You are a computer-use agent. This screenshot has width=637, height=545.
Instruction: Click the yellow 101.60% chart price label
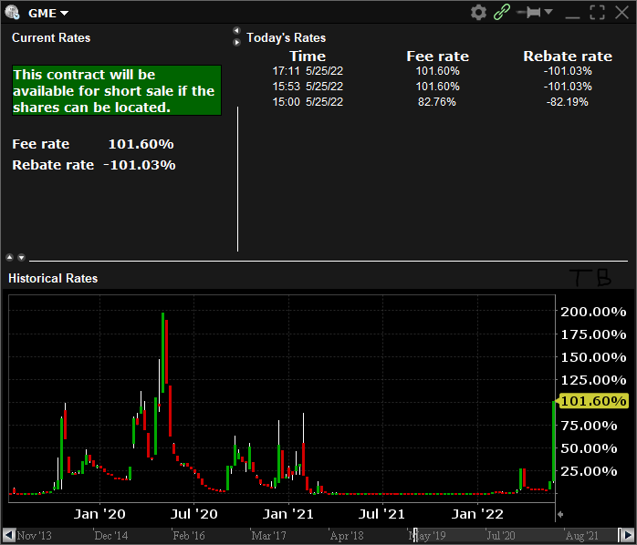pos(593,401)
